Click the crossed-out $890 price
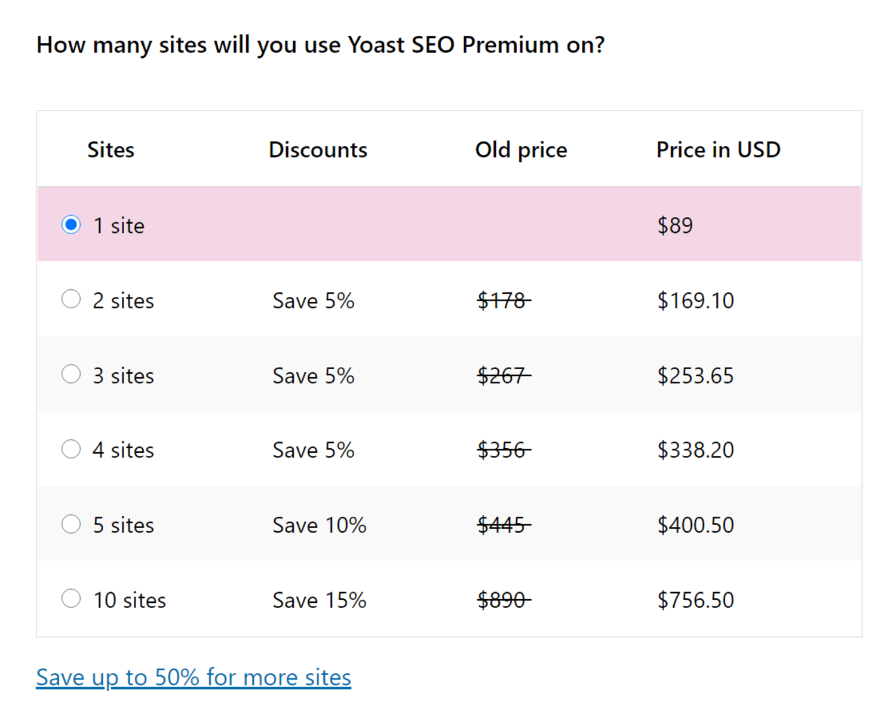 502,600
